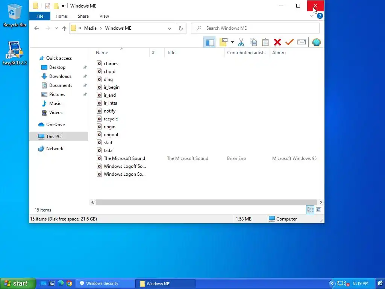Sort by Contributing artists column header

point(247,53)
